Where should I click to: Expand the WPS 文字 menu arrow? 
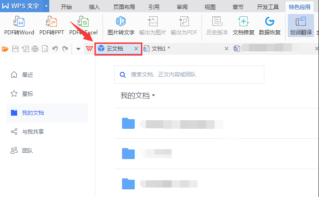(47, 6)
